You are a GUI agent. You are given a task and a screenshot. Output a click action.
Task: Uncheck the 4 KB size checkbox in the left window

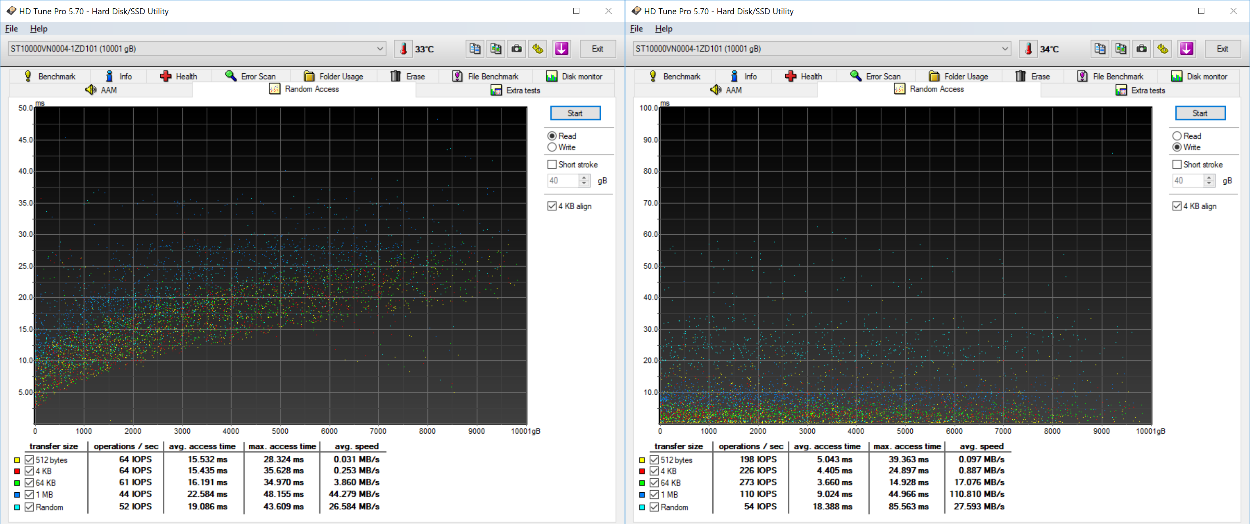point(29,471)
